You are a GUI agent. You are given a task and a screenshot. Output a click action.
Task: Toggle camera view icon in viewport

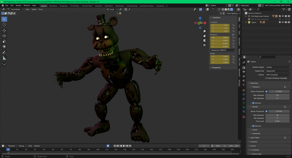tap(204, 40)
